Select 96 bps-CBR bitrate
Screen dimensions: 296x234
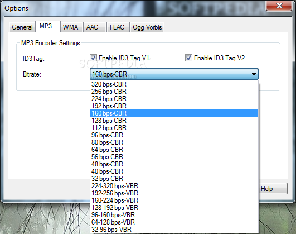pos(174,135)
